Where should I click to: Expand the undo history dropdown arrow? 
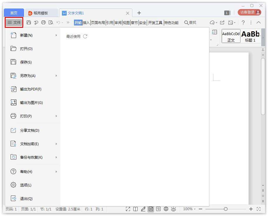63,23
